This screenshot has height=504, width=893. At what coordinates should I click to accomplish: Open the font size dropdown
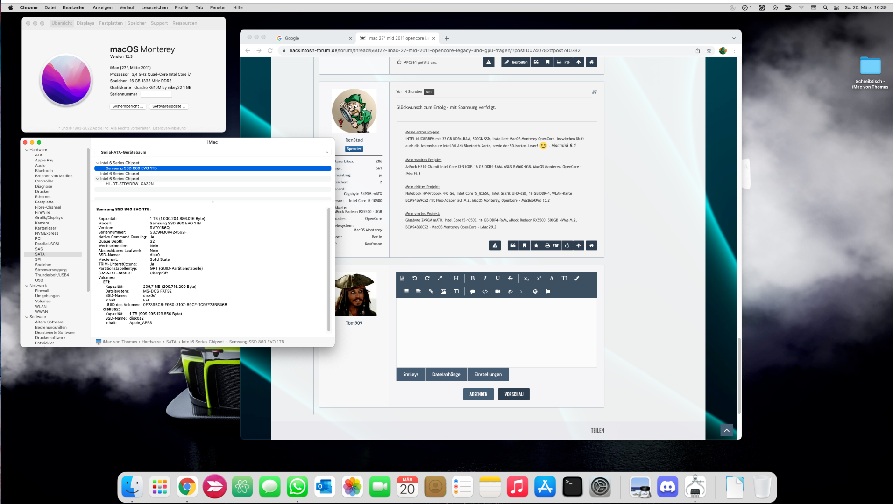pos(564,279)
